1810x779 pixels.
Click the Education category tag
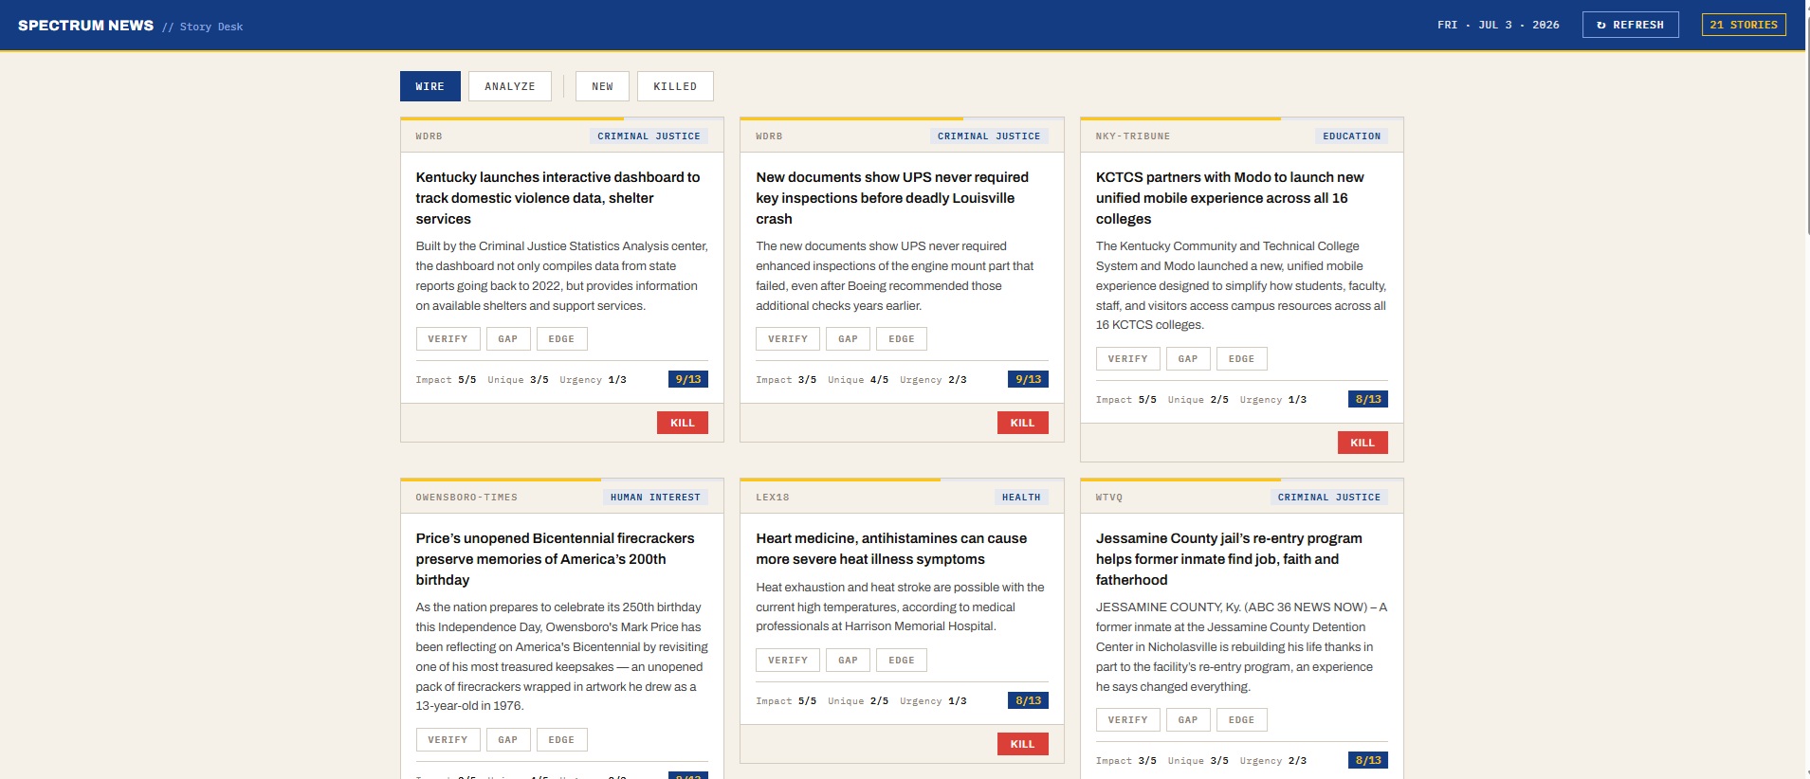click(1351, 136)
